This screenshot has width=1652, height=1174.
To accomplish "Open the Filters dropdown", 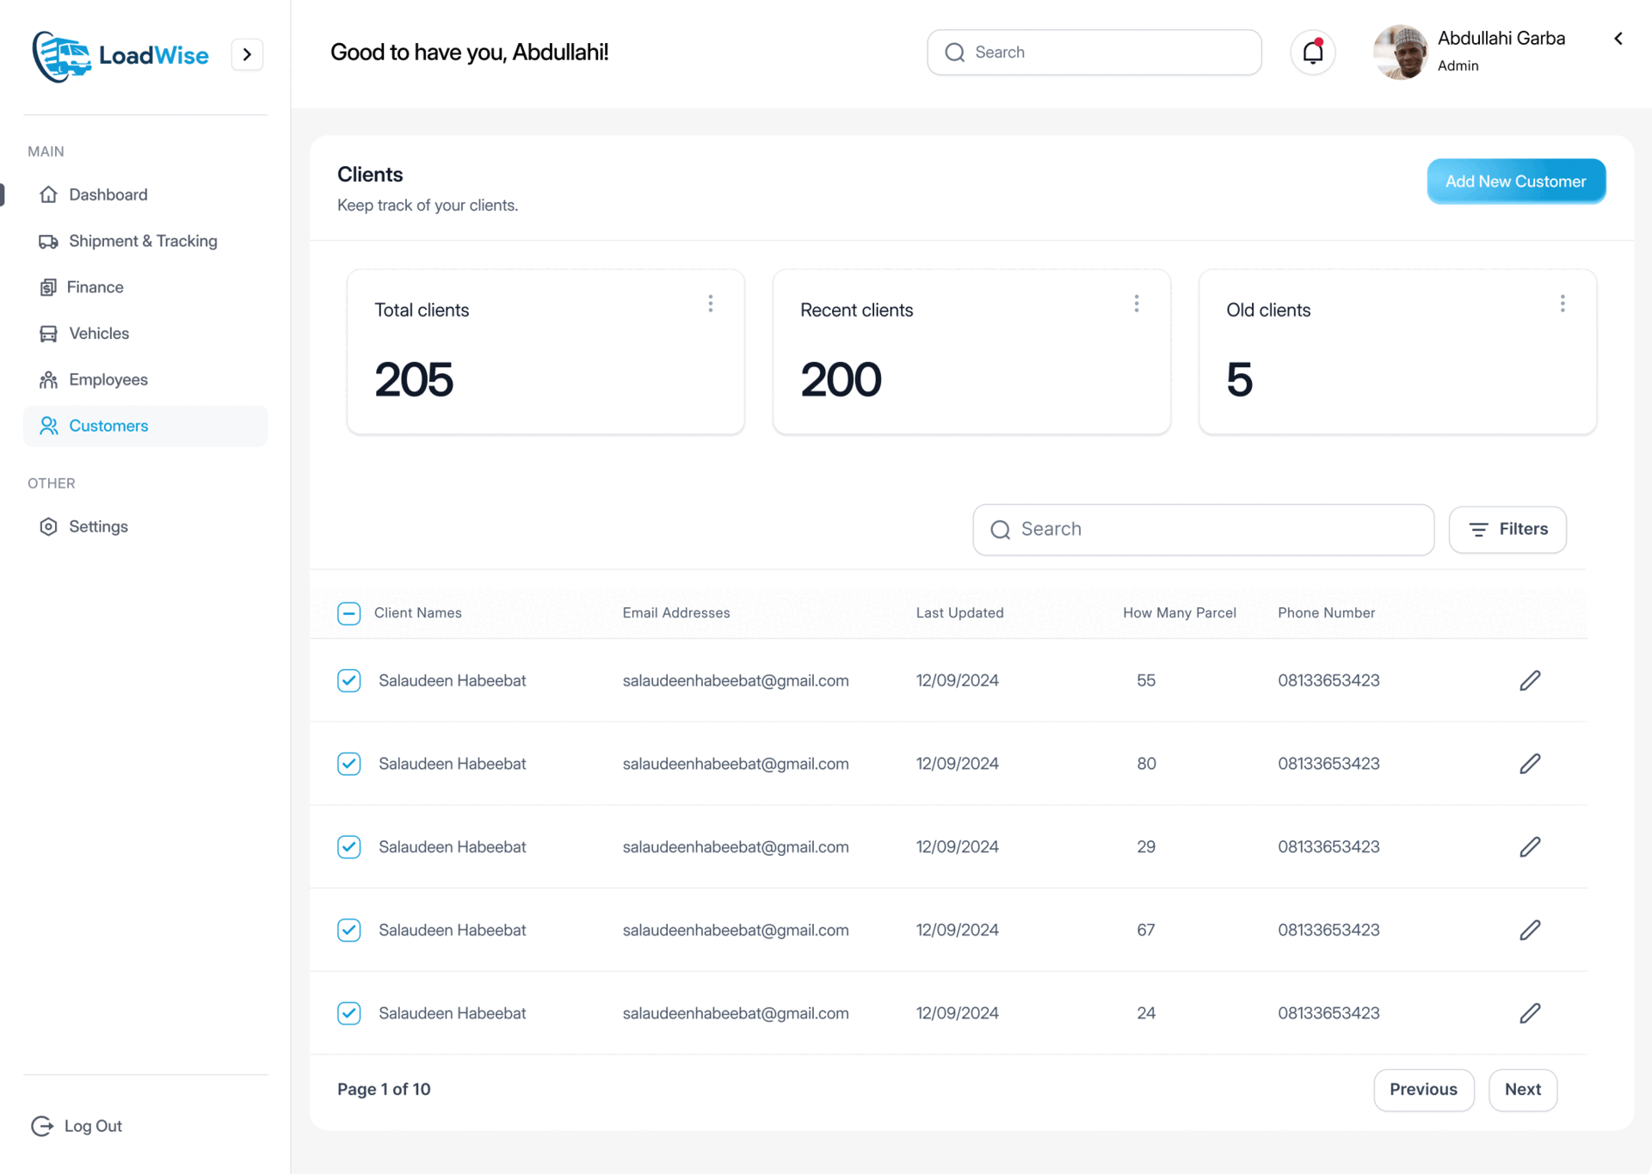I will pos(1507,529).
